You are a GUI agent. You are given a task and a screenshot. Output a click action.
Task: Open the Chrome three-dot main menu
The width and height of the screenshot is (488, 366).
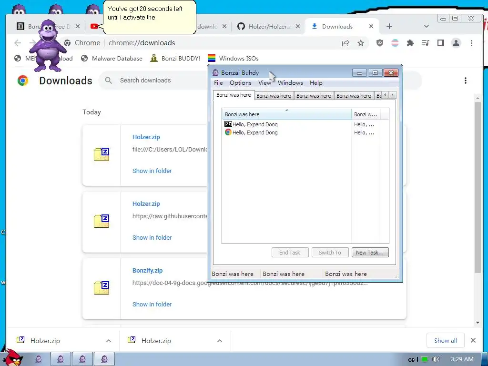[471, 43]
